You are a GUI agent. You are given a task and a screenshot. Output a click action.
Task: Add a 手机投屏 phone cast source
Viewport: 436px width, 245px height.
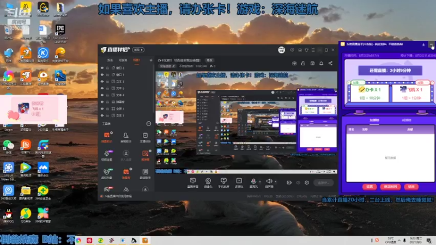(x=223, y=183)
